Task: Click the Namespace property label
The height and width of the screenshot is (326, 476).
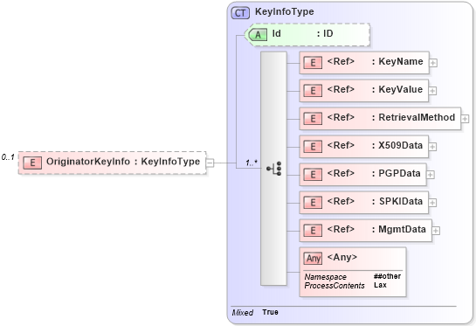Action: [x=325, y=277]
